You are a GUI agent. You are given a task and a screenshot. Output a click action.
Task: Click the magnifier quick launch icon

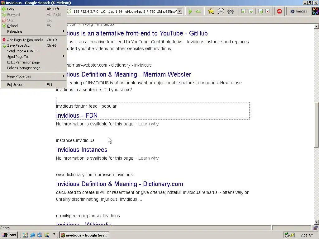[47, 235]
